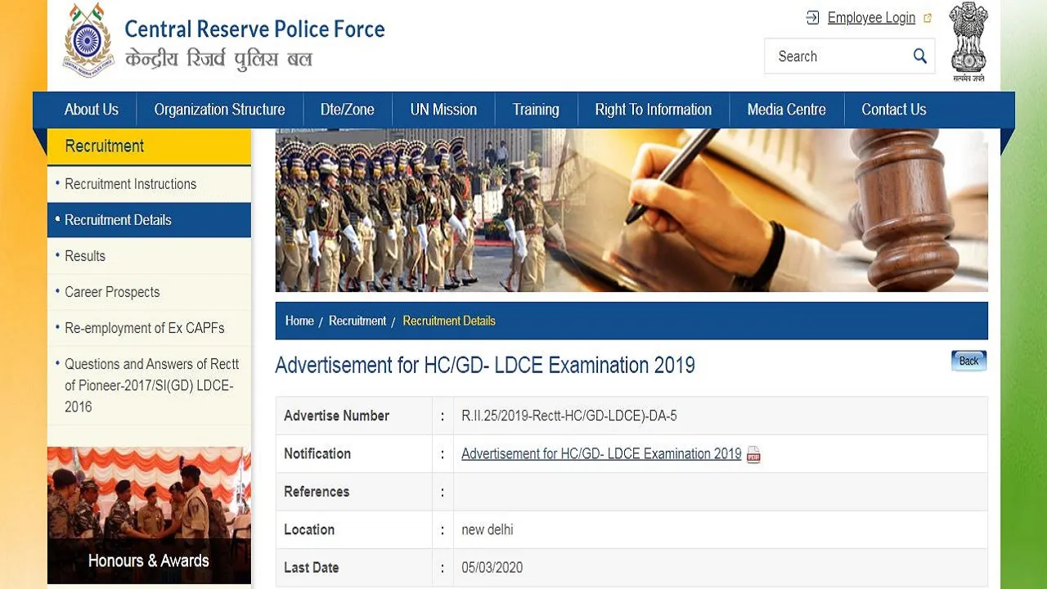Open Questions and Answers of Rectt link

pyautogui.click(x=149, y=385)
